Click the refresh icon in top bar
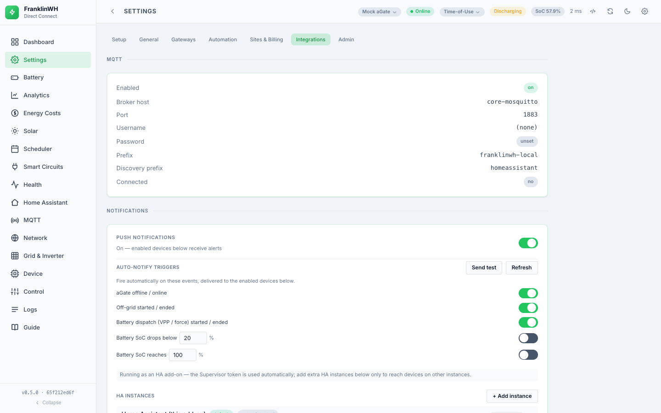This screenshot has height=413, width=661. click(610, 11)
